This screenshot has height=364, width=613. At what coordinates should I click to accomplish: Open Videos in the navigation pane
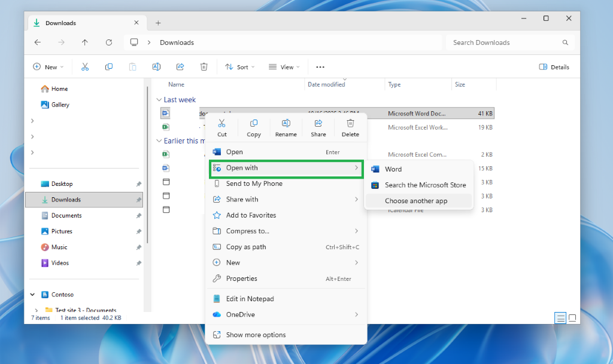point(54,263)
